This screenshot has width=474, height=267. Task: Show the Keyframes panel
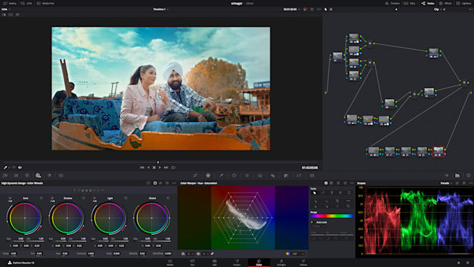pos(447,176)
